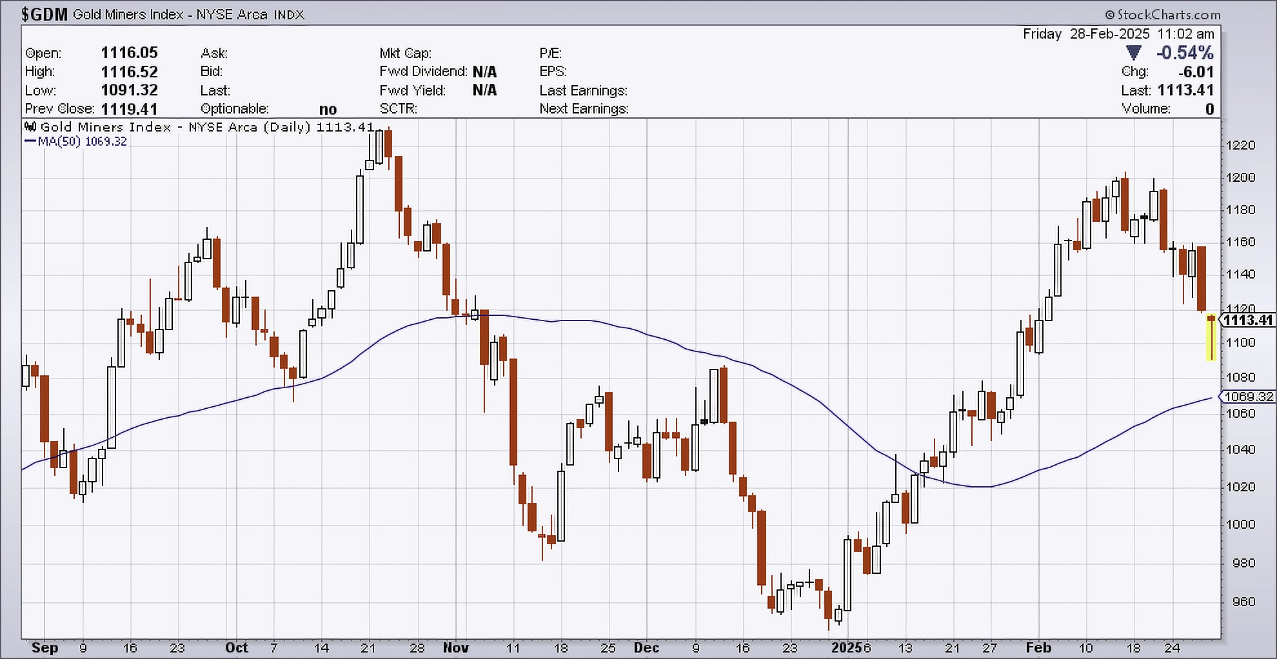The width and height of the screenshot is (1277, 659).
Task: Click the Ask label
Action: (x=214, y=53)
